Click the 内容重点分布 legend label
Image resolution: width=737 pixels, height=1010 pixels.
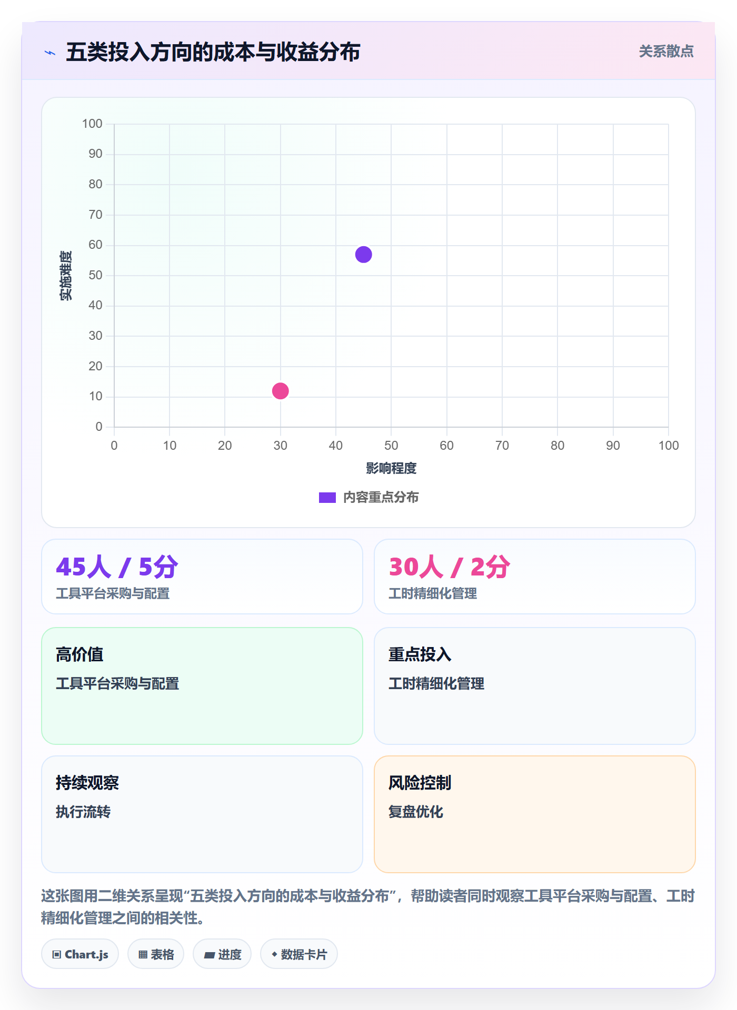tap(381, 498)
